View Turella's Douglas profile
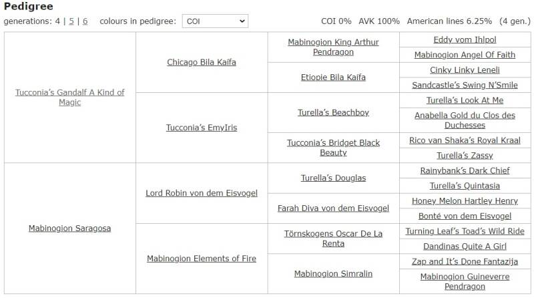 point(333,178)
